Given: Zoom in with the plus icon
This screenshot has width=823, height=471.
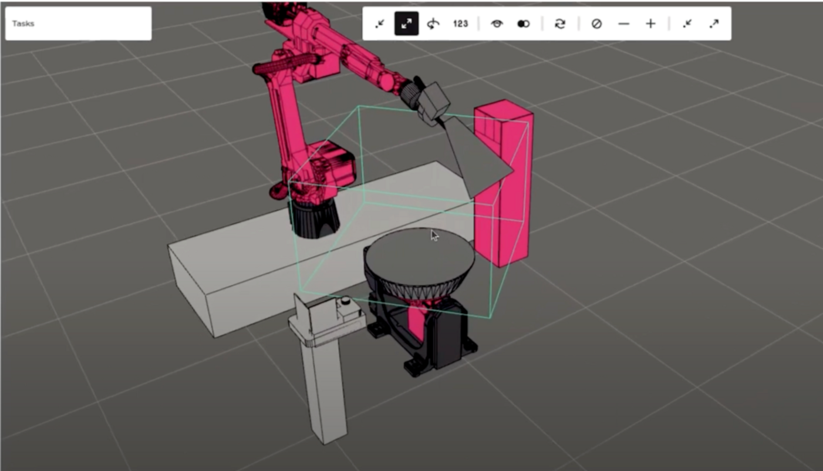Looking at the screenshot, I should (650, 23).
